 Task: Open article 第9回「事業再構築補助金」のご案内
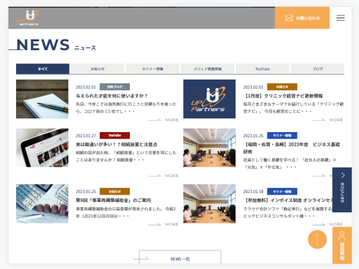(113, 200)
